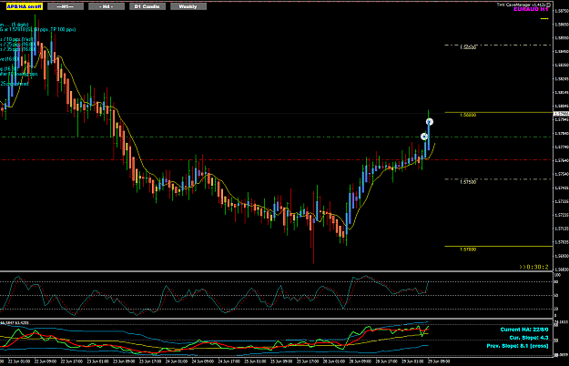Viewport: 569px width, 366px height.
Task: Click the small yellow dash marker under EURAUD H1
Action: pos(544,18)
